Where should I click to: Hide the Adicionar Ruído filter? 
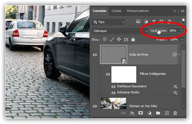click(113, 93)
